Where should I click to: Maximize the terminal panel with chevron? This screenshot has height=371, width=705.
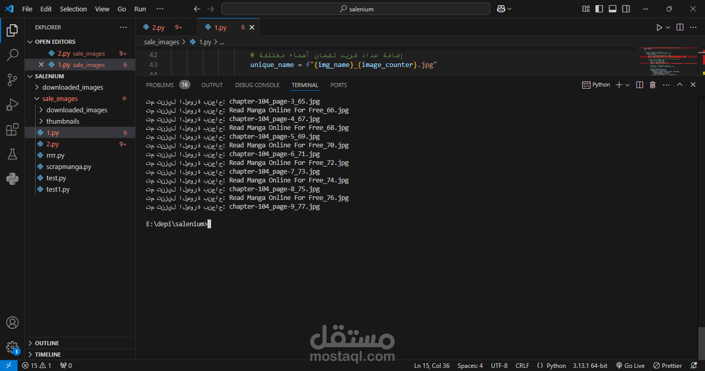point(680,85)
